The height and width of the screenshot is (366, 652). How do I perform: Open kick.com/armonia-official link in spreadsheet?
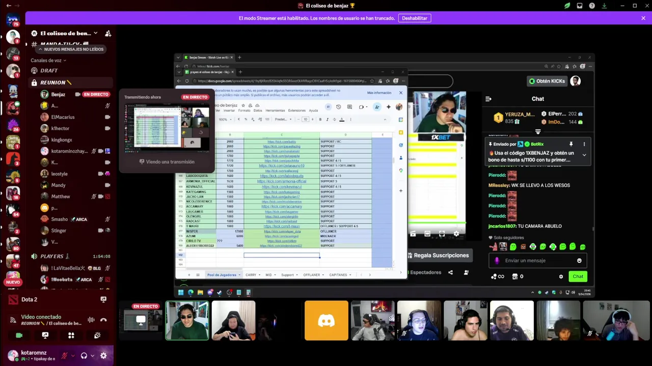pos(282,181)
